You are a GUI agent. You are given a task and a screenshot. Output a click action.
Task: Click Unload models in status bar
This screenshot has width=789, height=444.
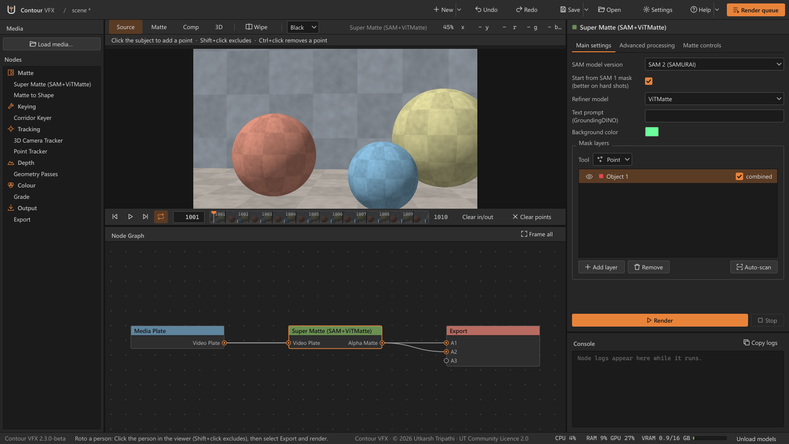pos(756,439)
